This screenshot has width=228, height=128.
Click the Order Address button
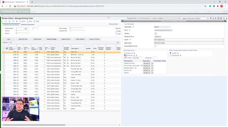tap(80, 39)
